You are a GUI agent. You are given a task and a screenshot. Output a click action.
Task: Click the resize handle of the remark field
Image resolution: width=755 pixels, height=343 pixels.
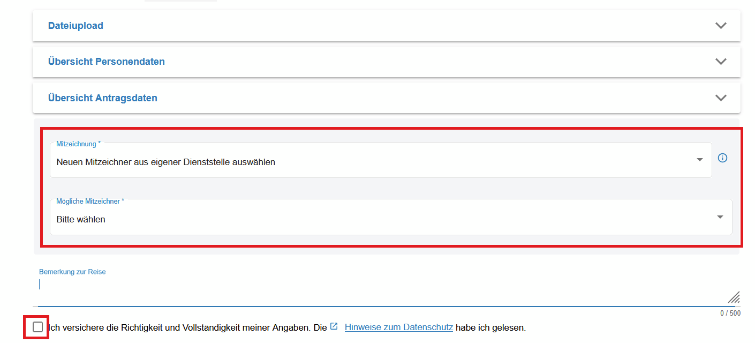tap(734, 297)
